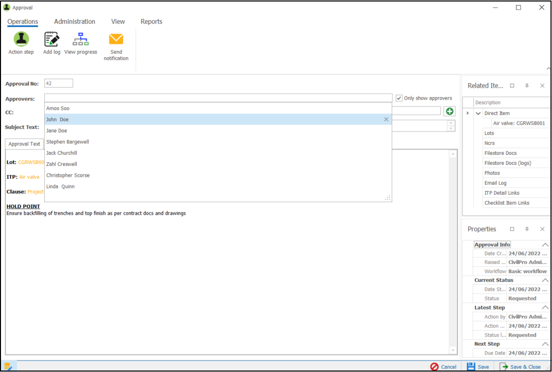
Task: Pick Linda Quinn from the list
Action: click(218, 186)
